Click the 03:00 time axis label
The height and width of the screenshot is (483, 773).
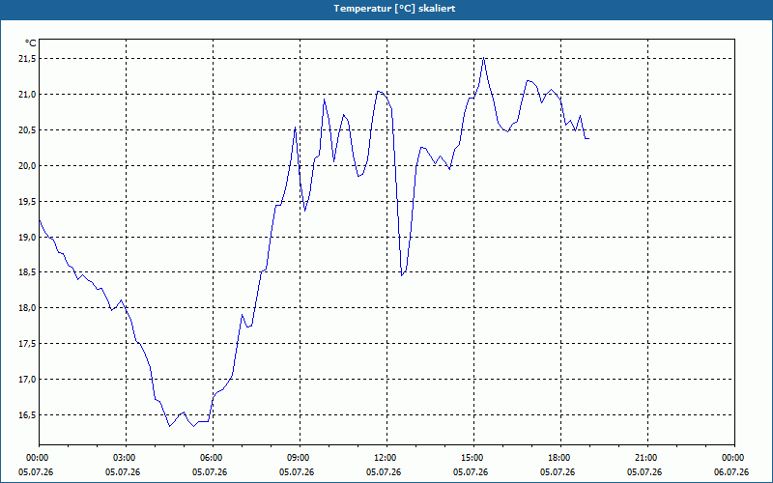coord(127,458)
